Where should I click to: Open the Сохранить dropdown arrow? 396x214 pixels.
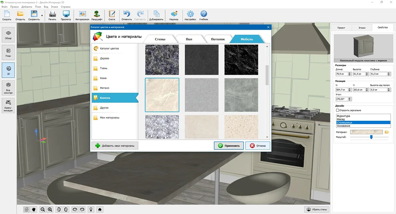(x=42, y=16)
